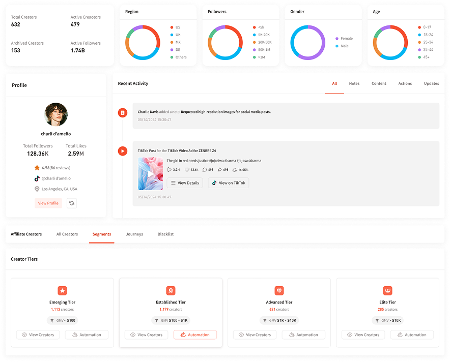Click the Advanced Tier diamond icon
This screenshot has width=450, height=362.
279,291
